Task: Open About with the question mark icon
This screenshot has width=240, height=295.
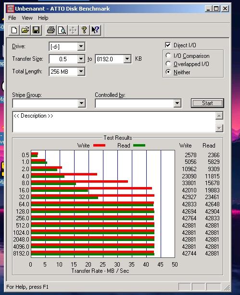Action: pyautogui.click(x=84, y=30)
